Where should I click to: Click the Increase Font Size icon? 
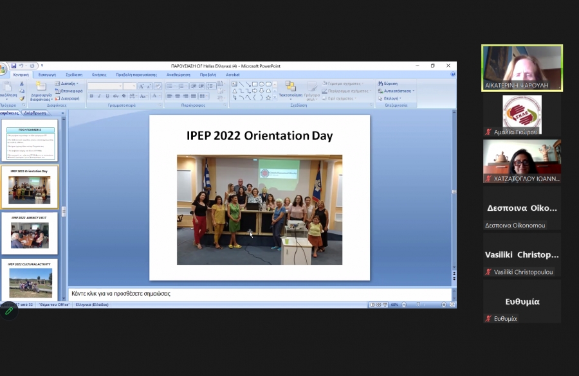pyautogui.click(x=141, y=86)
